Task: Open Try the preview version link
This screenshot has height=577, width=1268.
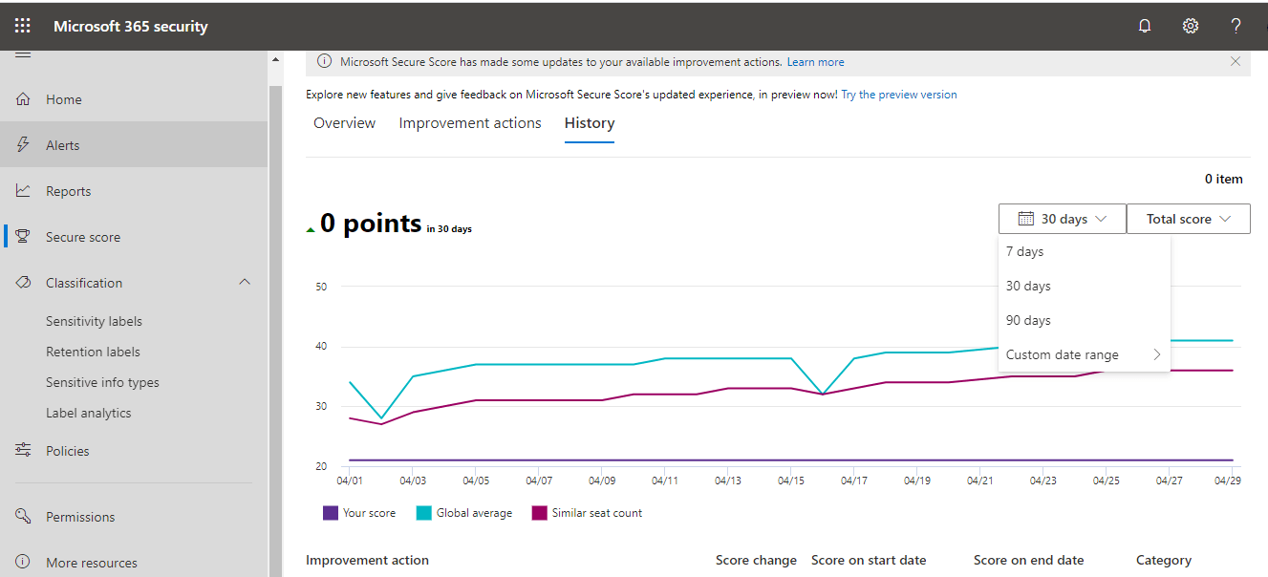Action: coord(898,95)
